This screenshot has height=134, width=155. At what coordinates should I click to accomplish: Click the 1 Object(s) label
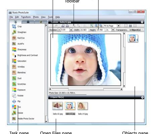pos(135,30)
